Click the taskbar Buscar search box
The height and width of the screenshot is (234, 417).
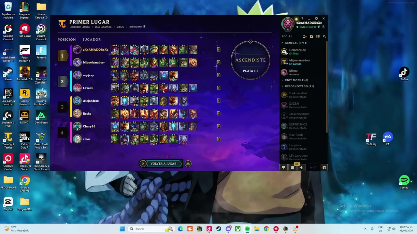[151, 229]
